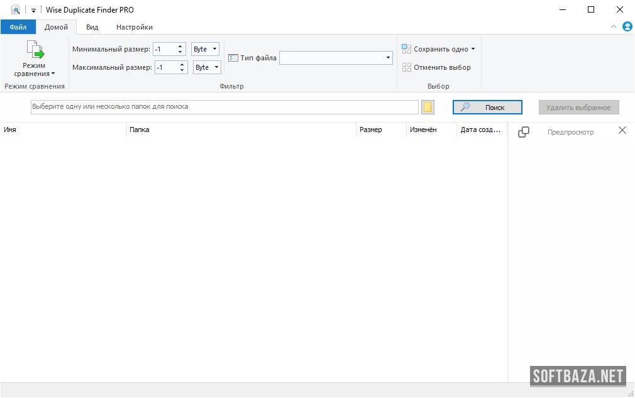Click the app icon in the title bar
This screenshot has height=398, width=635.
pyautogui.click(x=16, y=9)
